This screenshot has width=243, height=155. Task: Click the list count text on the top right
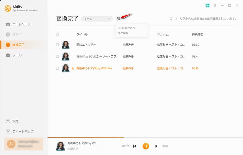208,19
